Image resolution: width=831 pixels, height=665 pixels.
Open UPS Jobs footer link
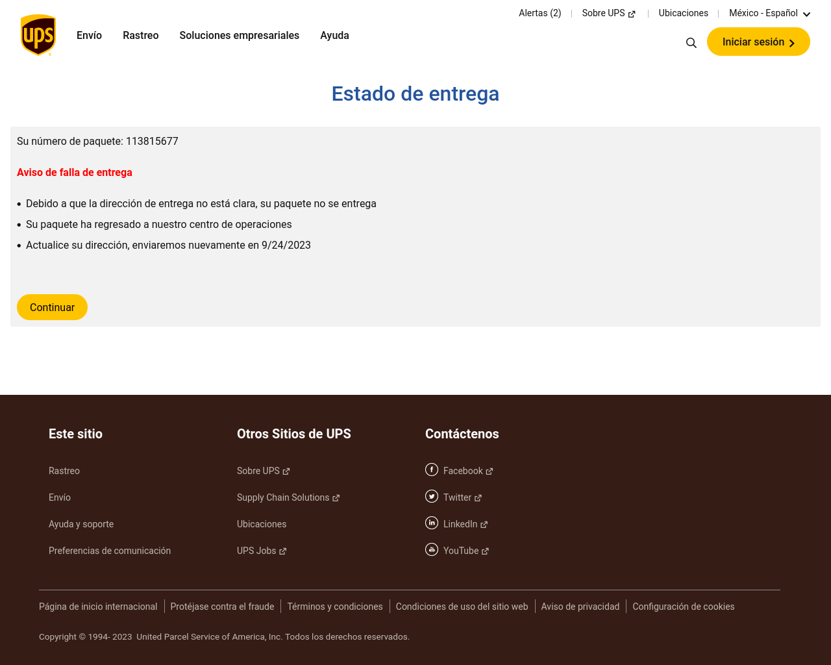(x=256, y=551)
